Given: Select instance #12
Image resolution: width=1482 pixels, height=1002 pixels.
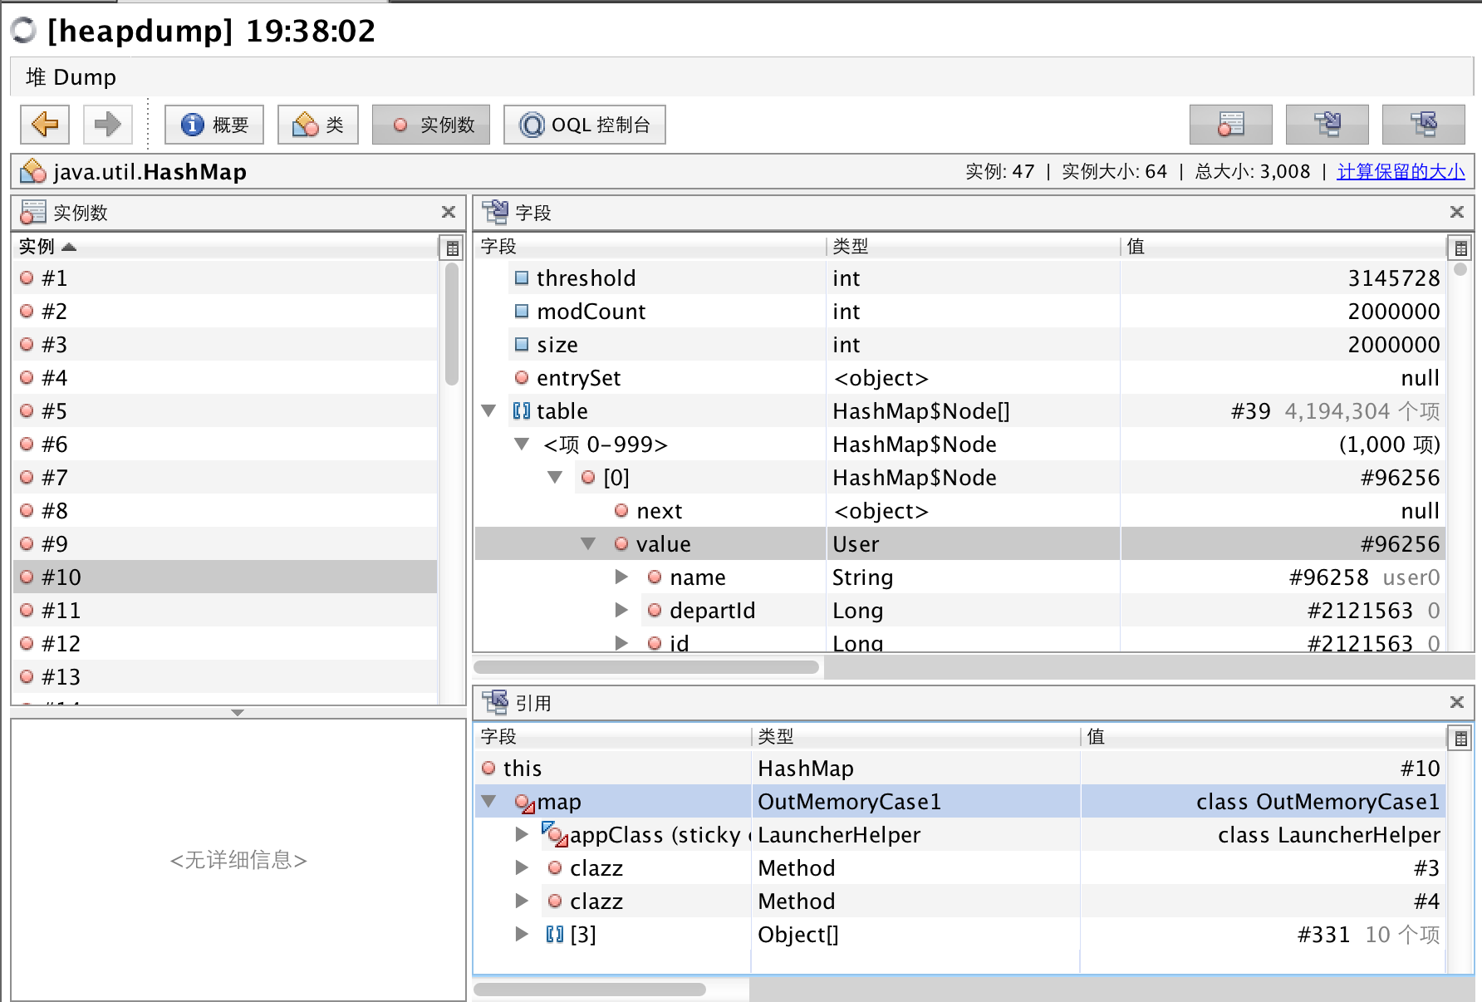Looking at the screenshot, I should (x=224, y=643).
